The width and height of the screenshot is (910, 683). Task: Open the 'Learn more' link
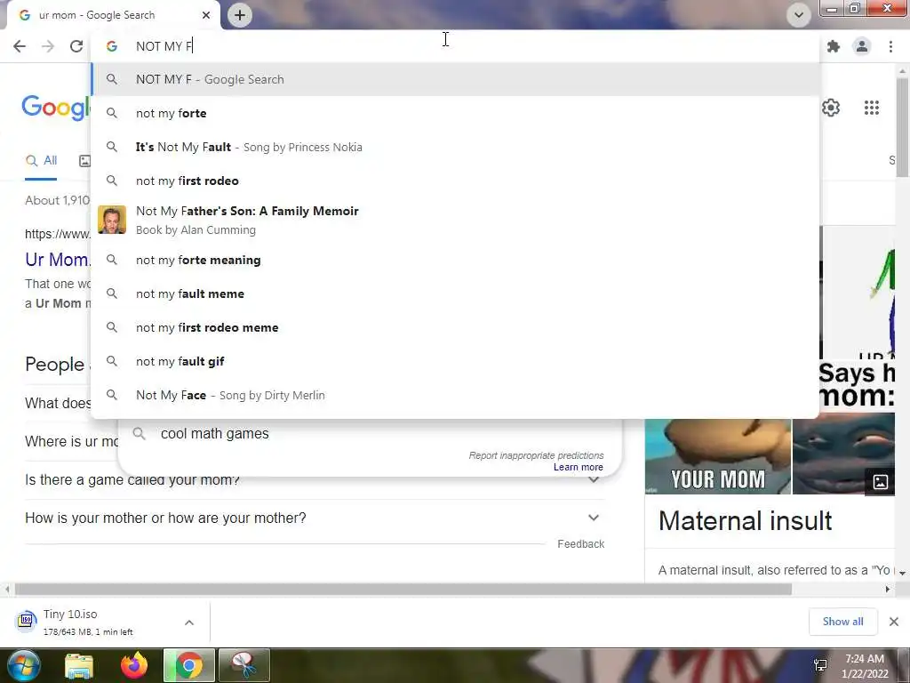click(578, 467)
